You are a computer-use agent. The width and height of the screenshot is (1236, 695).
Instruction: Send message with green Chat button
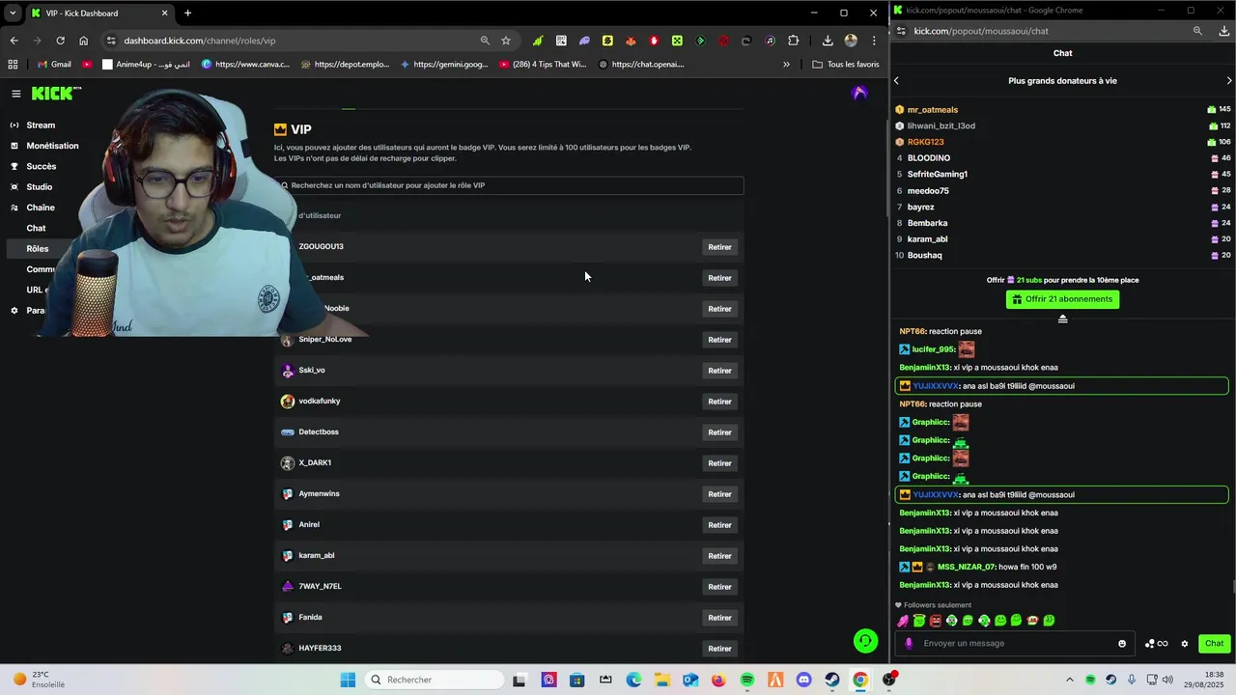coord(1214,644)
